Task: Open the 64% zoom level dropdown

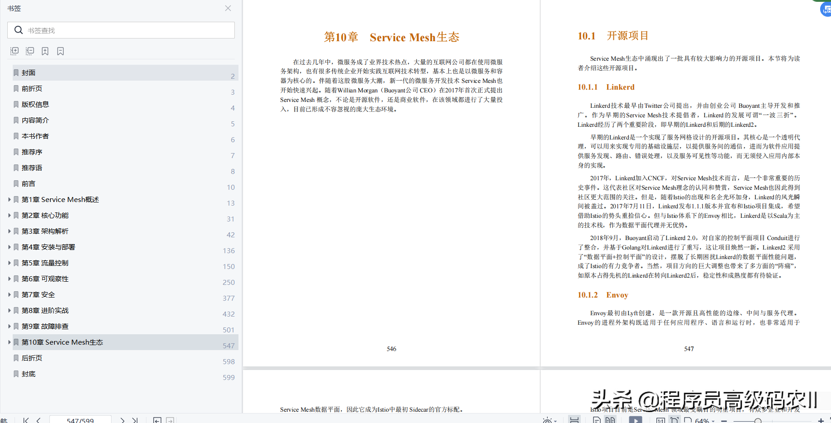Action: (705, 420)
